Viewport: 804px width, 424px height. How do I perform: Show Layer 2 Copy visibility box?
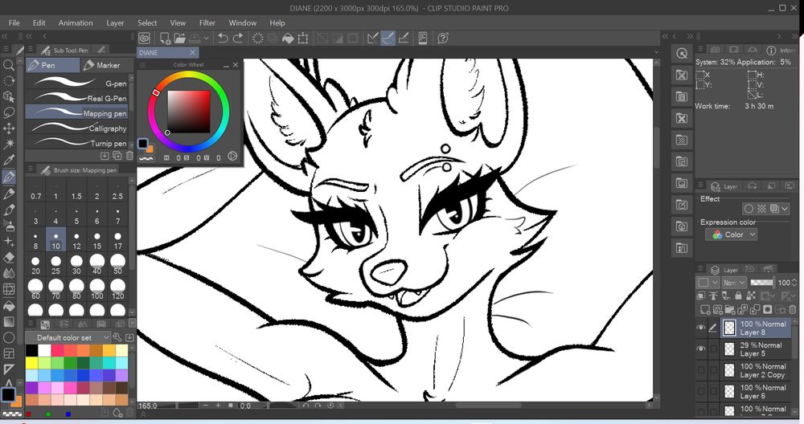700,370
